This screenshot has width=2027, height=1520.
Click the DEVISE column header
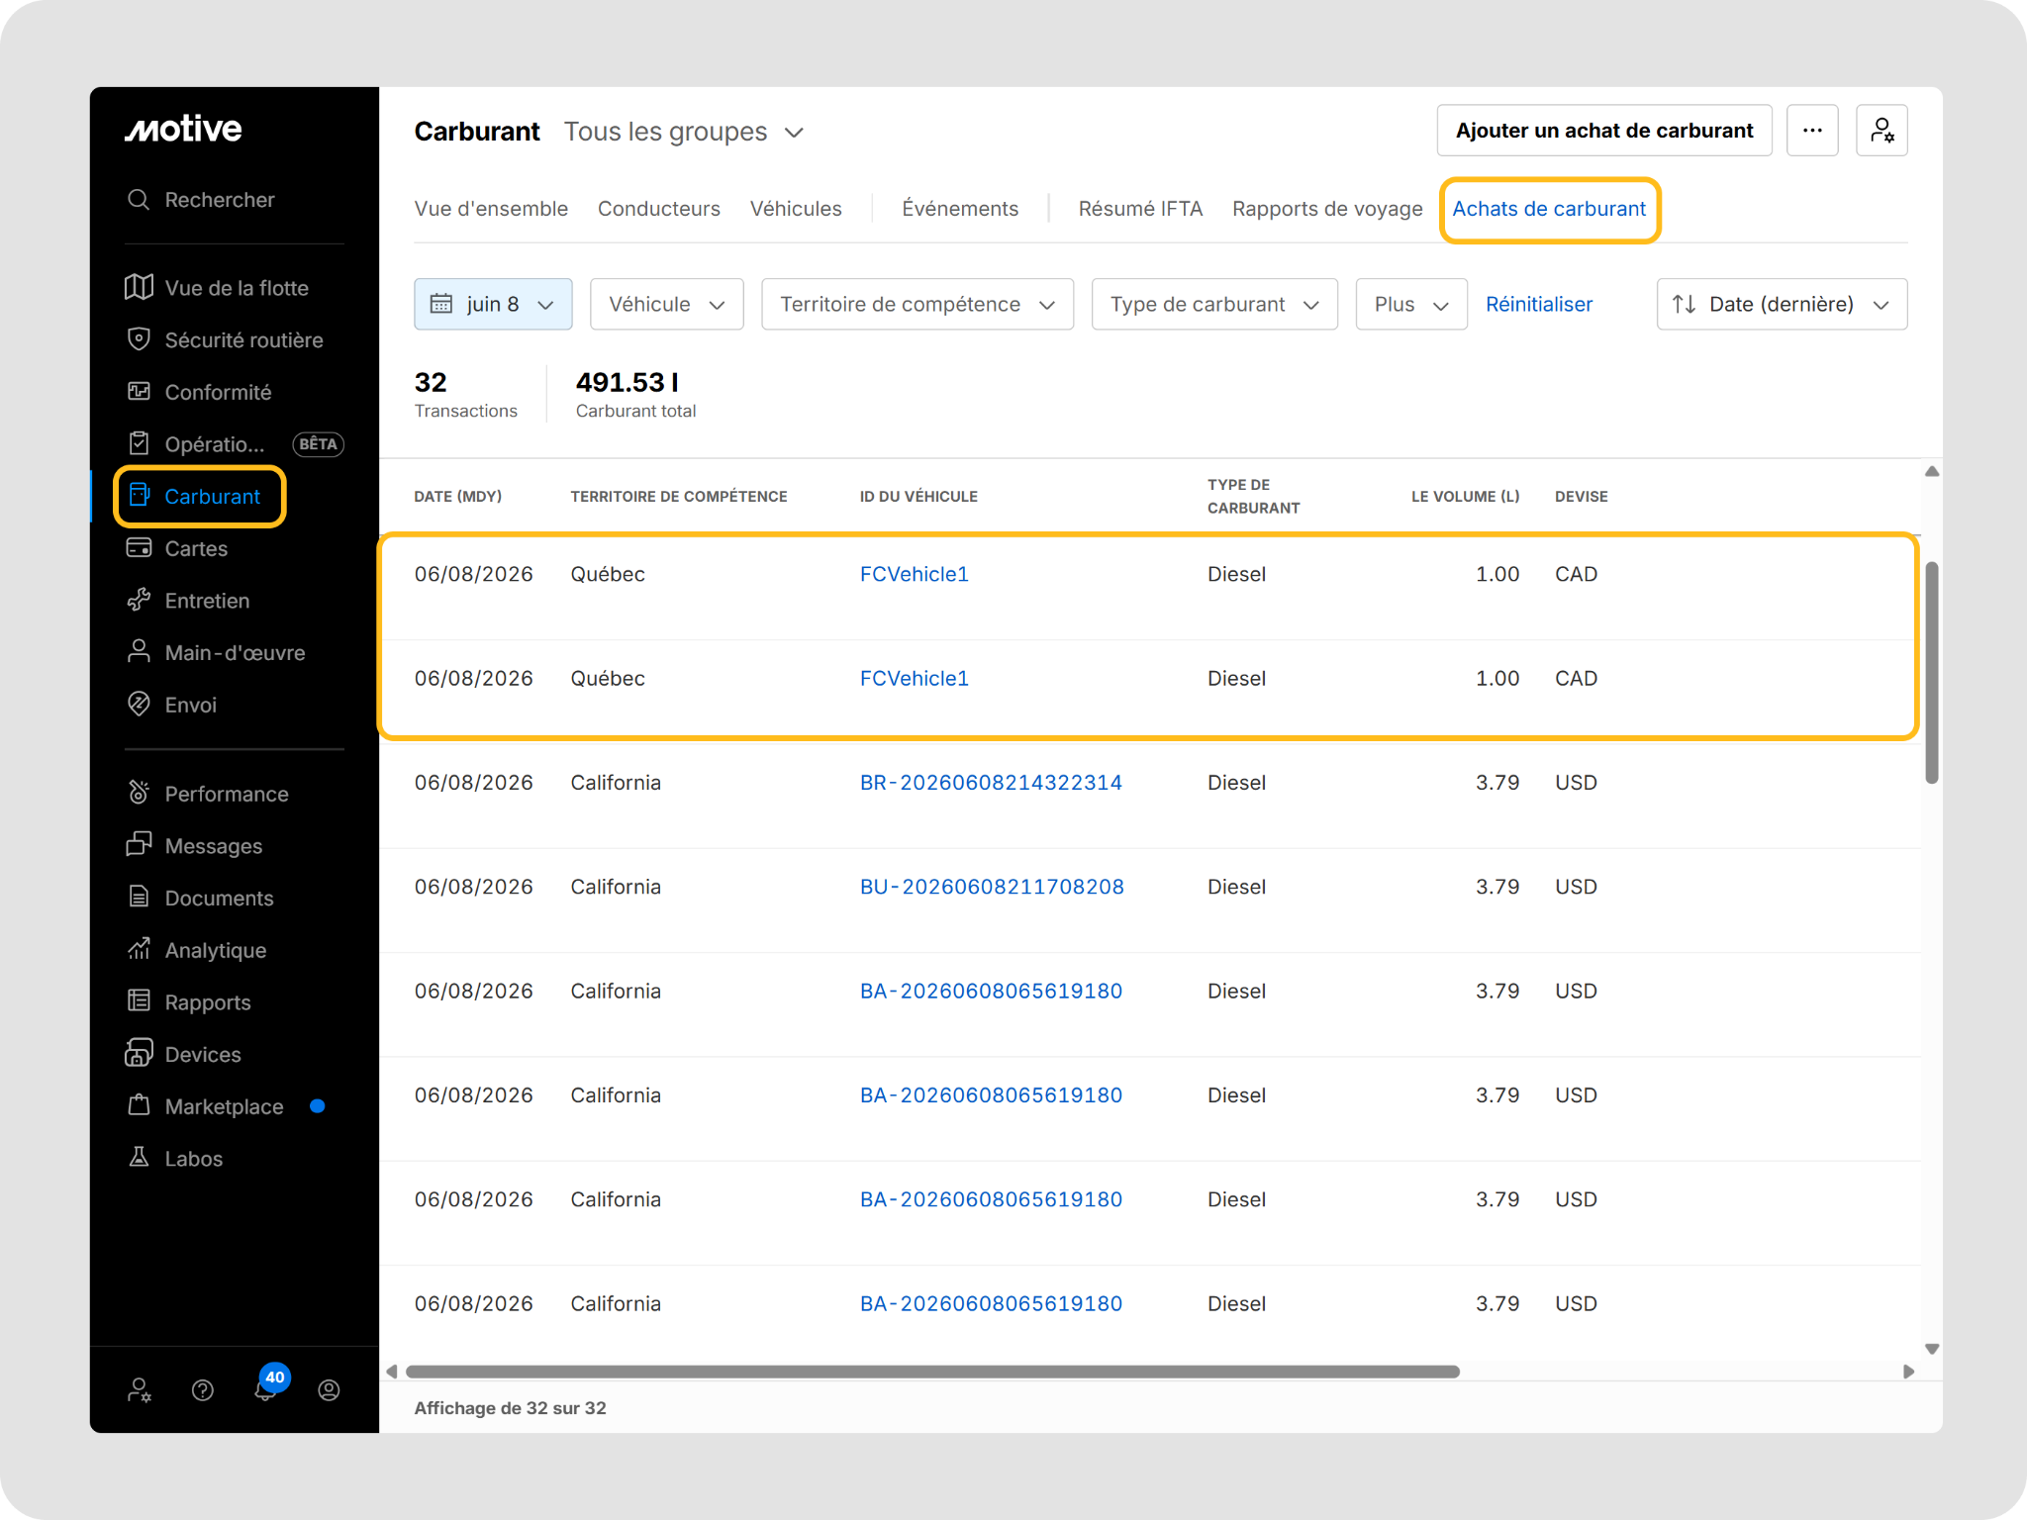(1581, 497)
